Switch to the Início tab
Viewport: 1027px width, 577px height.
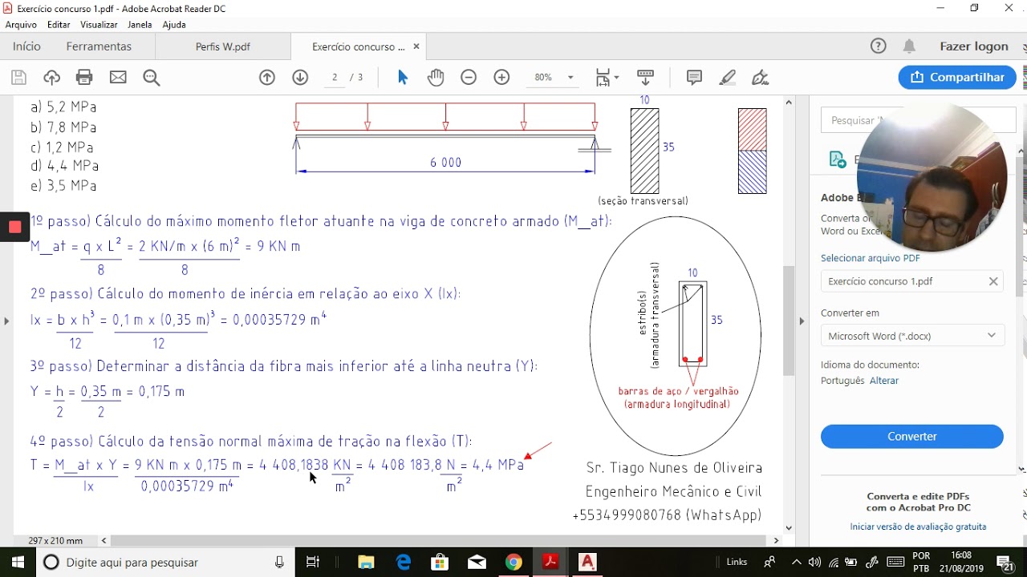tap(26, 46)
